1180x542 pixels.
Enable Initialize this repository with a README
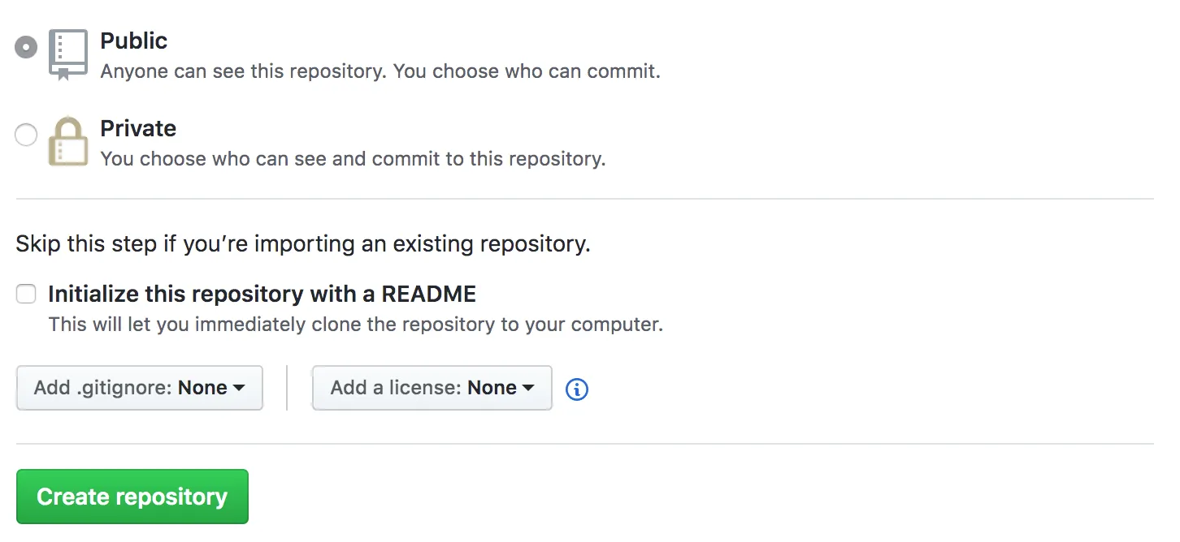tap(27, 294)
